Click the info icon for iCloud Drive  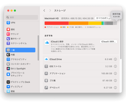(x=115, y=59)
